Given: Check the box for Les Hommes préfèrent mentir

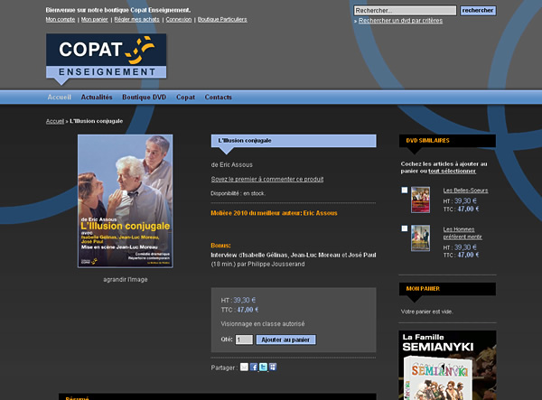Looking at the screenshot, I should [405, 228].
